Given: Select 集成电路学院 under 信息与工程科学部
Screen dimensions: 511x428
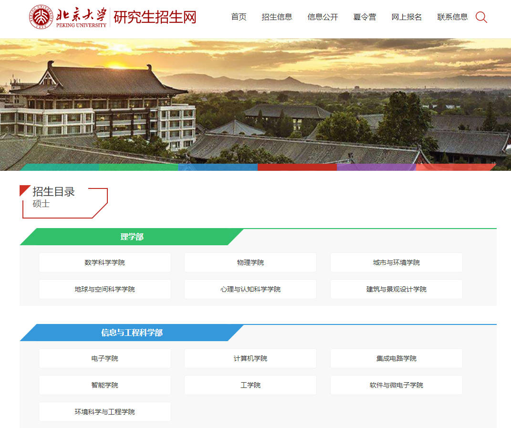Looking at the screenshot, I should [x=396, y=358].
